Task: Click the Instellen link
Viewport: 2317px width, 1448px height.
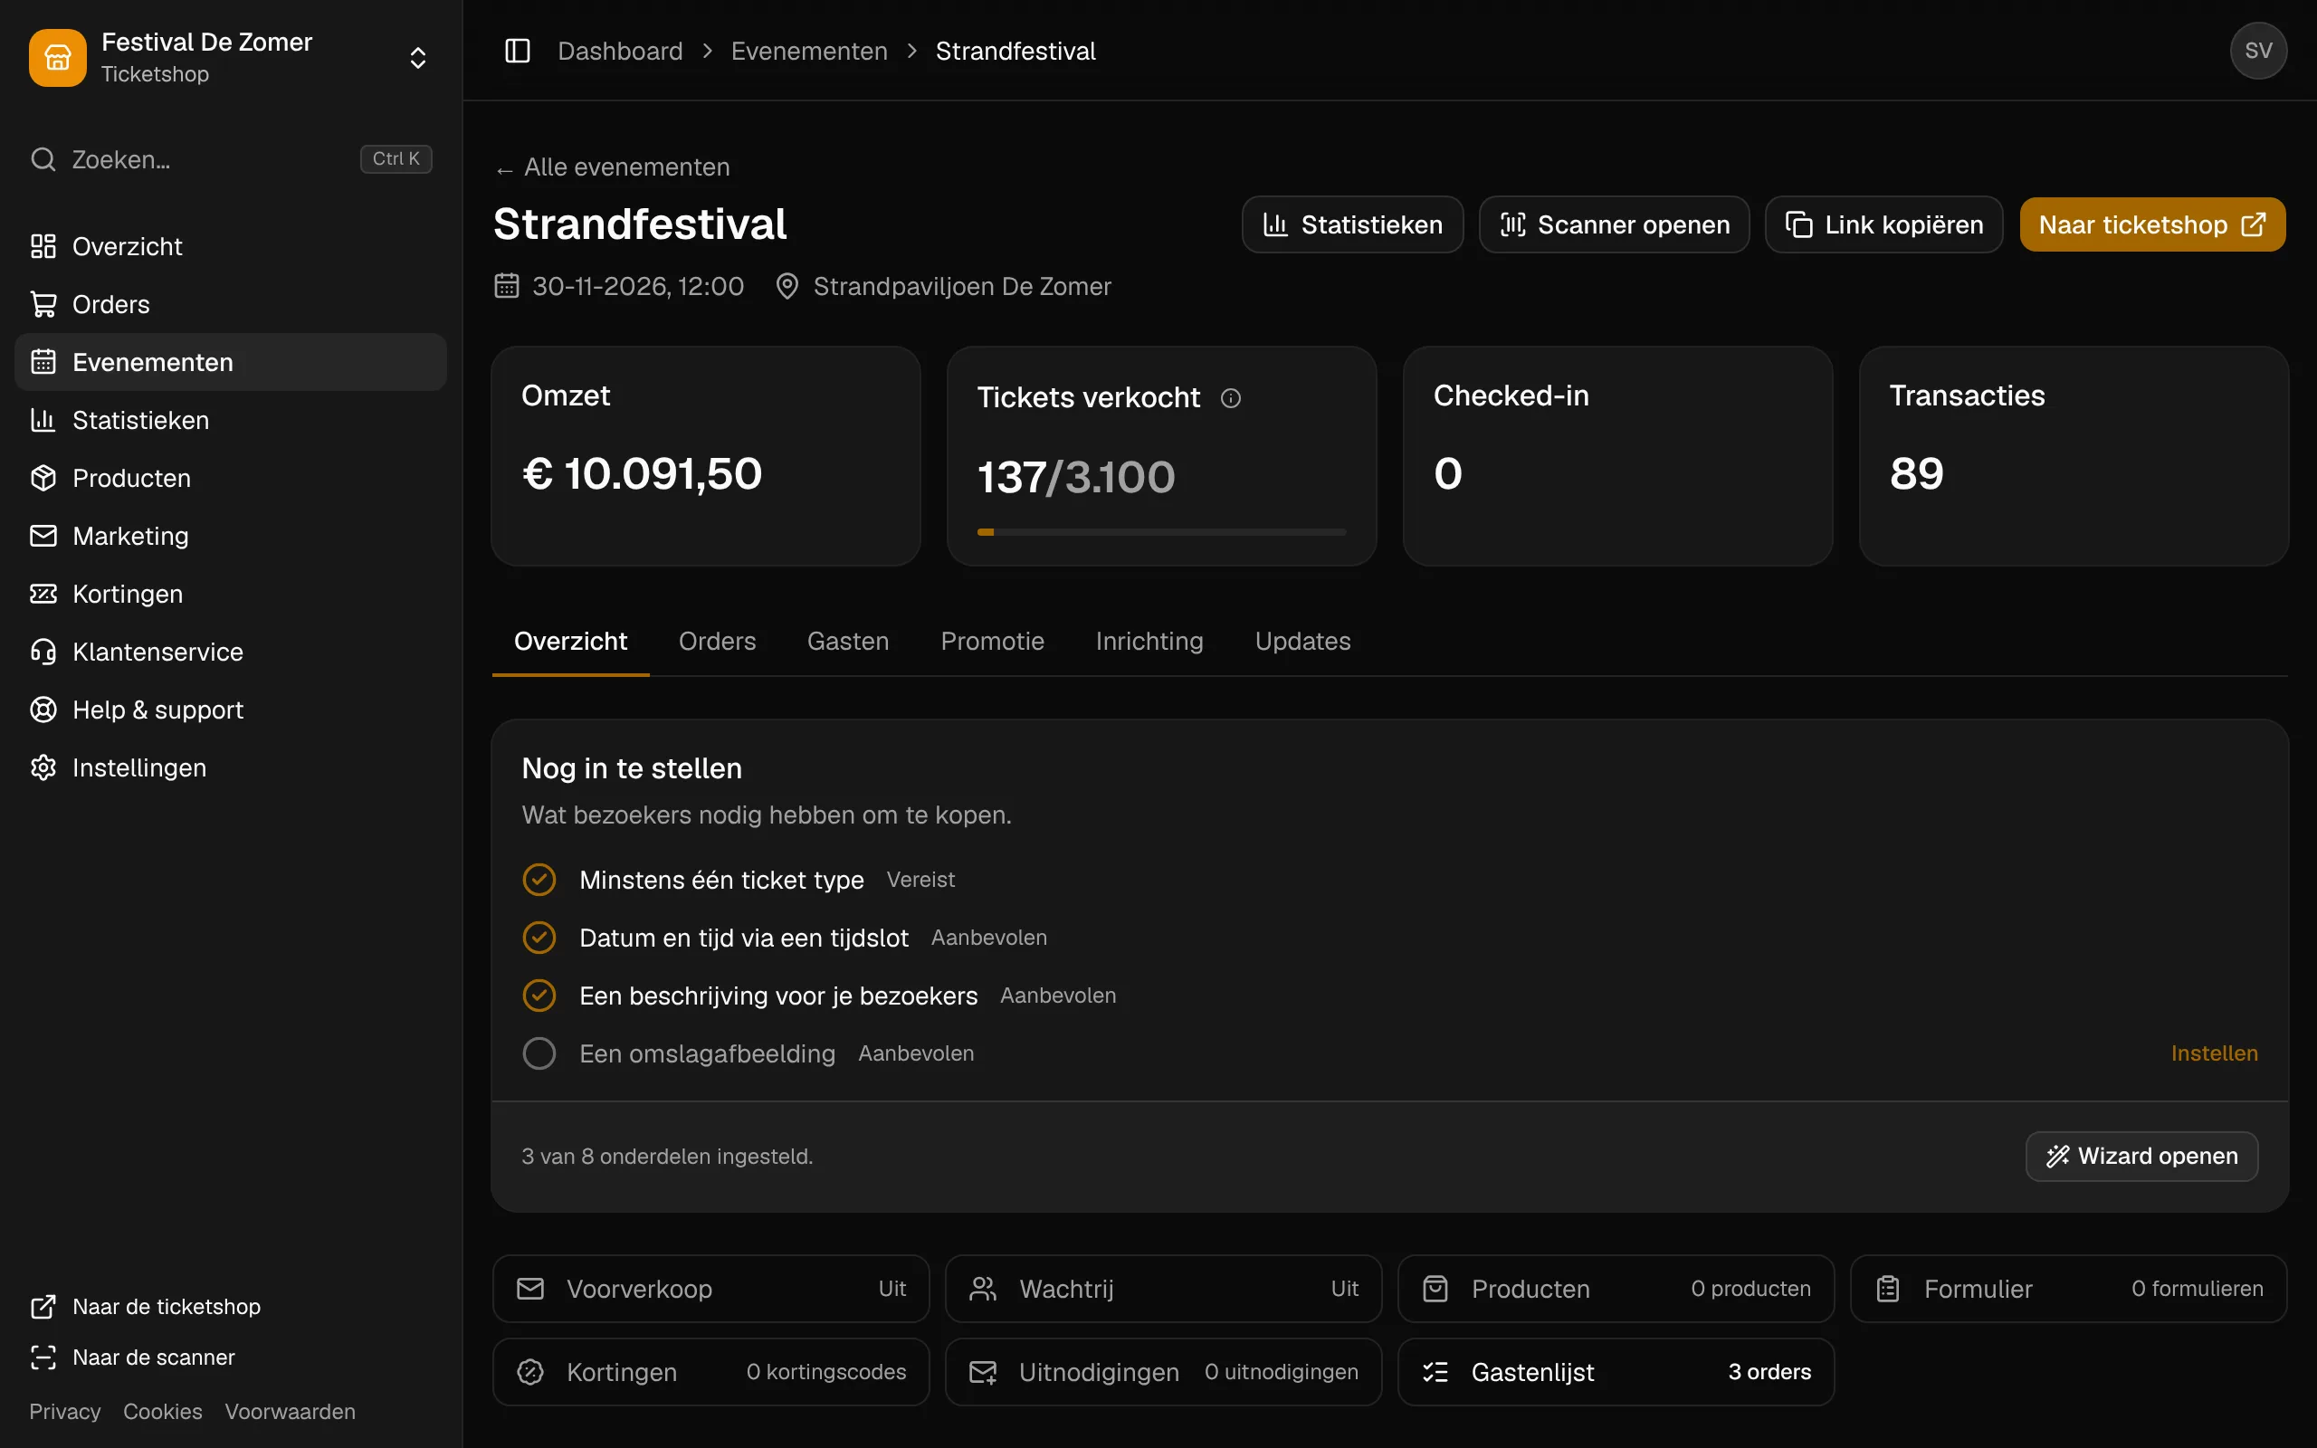Action: click(x=2214, y=1053)
